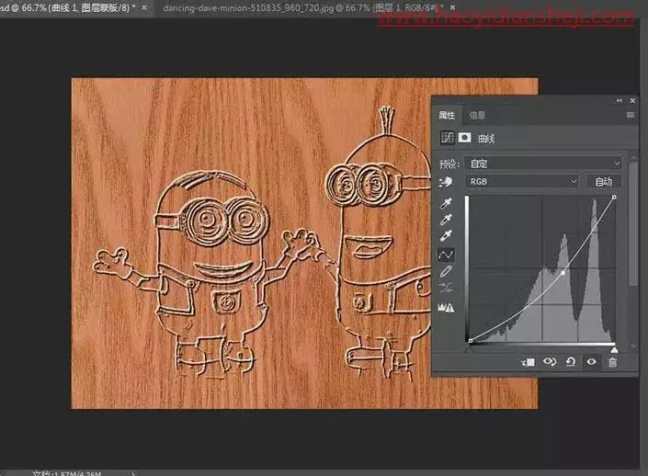Pick the white point eyedropper

446,235
